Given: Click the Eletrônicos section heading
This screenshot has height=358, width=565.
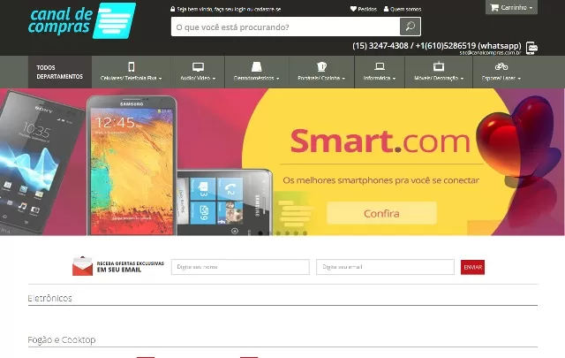Looking at the screenshot, I should (49, 298).
